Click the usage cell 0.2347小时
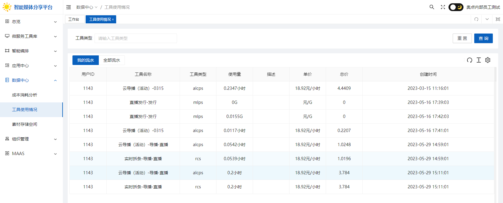503x203 pixels. coord(234,88)
